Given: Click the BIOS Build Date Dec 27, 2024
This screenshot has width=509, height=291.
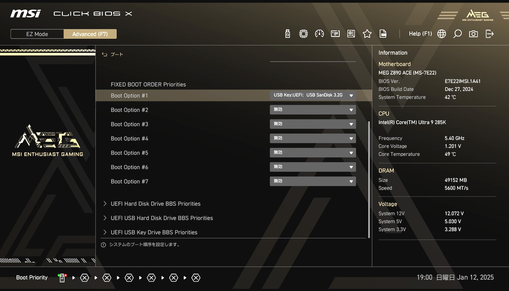Looking at the screenshot, I should 459,89.
